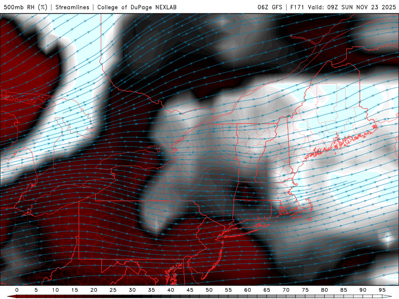Click the "500mb RH (%)" title text
The height and width of the screenshot is (299, 399).
(x=25, y=7)
